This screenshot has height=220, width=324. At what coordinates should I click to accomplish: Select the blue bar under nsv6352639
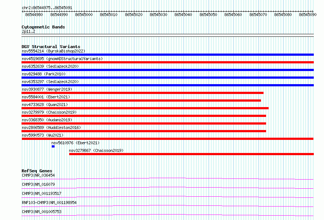pyautogui.click(x=167, y=70)
